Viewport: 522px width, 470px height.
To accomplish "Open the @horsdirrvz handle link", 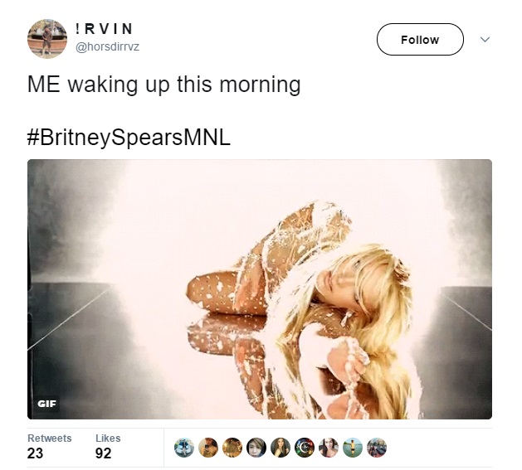I will coord(107,46).
